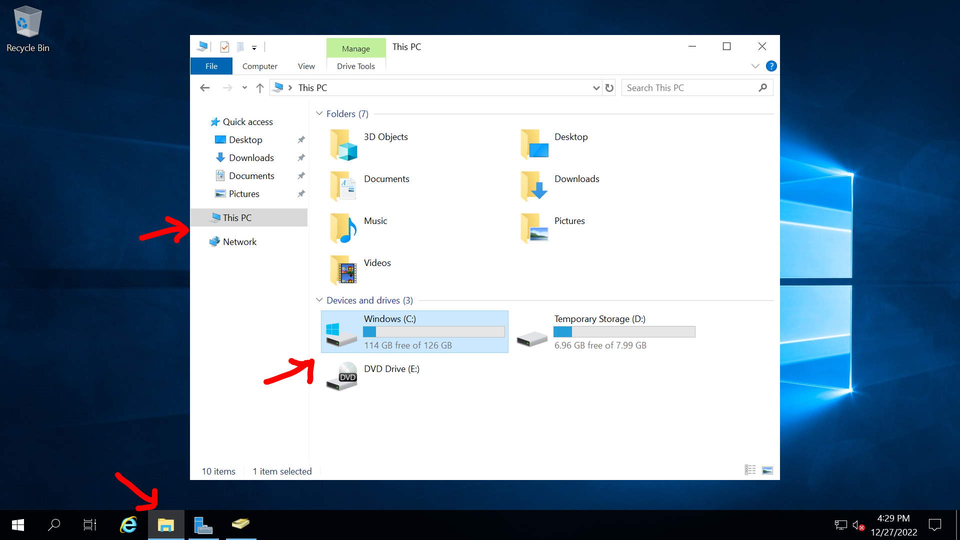Viewport: 960px width, 540px height.
Task: Select the Downloads folder icon in Folders
Action: 534,186
